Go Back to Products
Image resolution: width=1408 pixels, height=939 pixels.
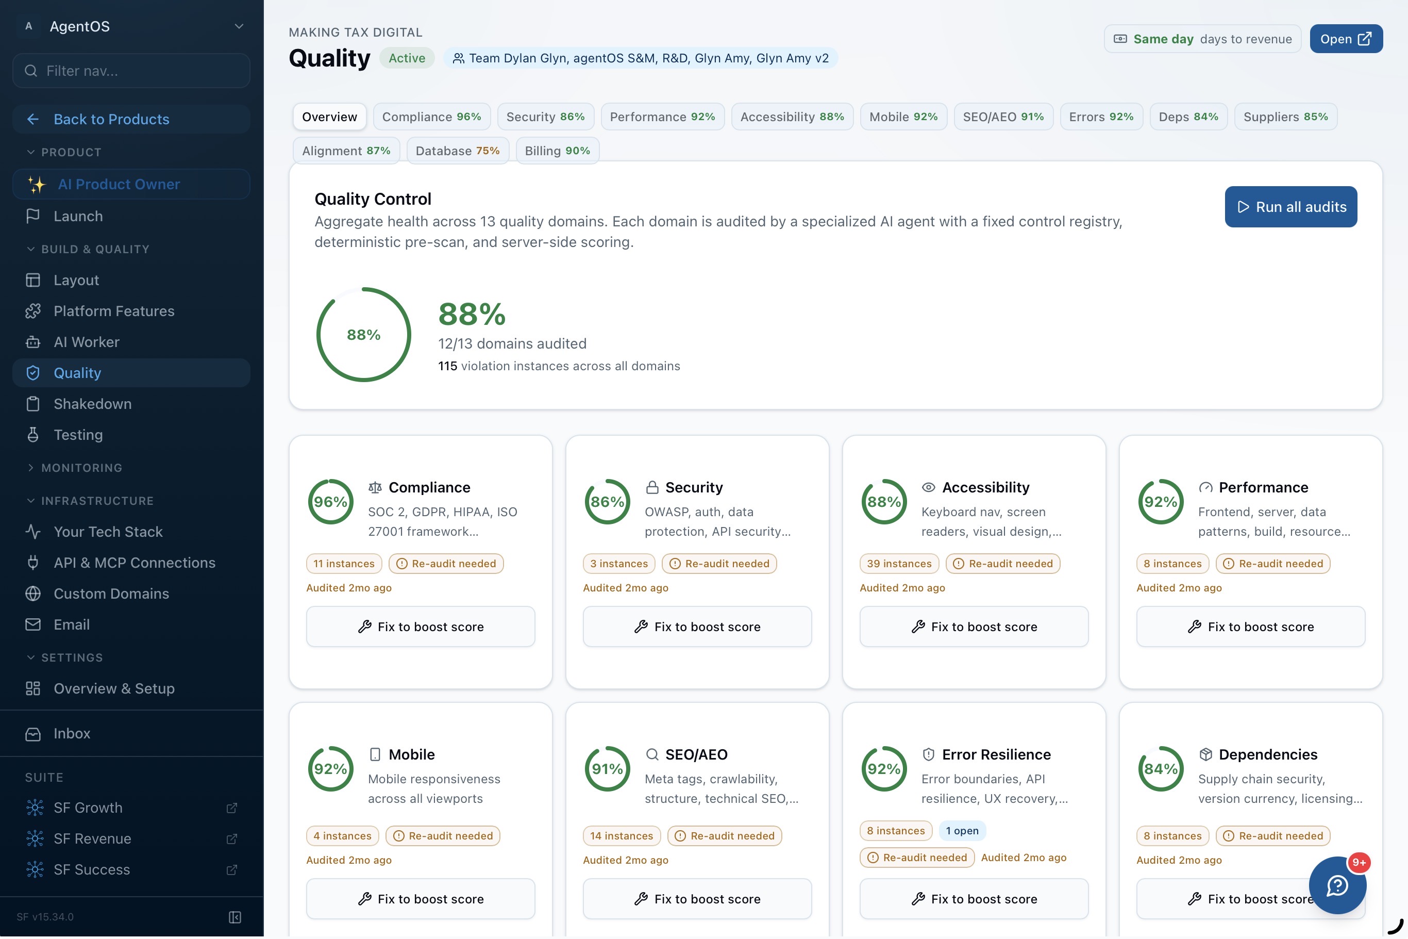[131, 119]
